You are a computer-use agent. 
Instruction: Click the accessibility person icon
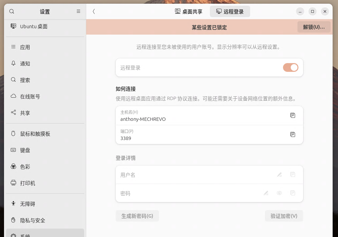click(13, 204)
